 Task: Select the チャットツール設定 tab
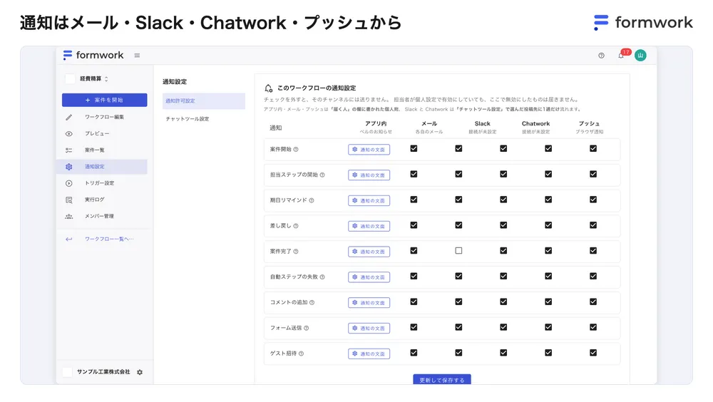pos(204,119)
